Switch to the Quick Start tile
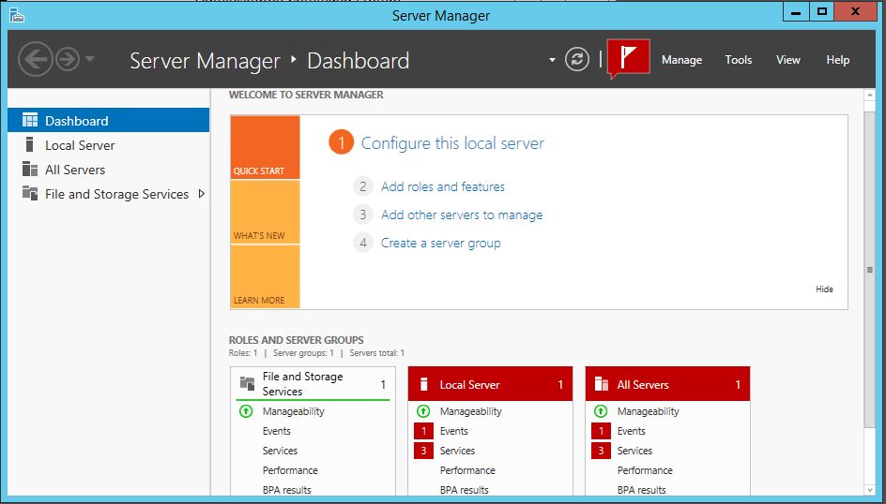 [x=265, y=148]
